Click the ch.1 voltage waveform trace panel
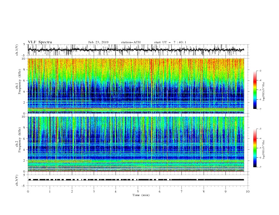 click(x=138, y=50)
